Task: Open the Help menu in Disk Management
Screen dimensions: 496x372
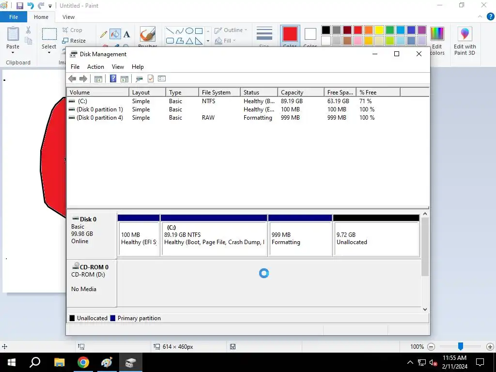Action: click(138, 67)
